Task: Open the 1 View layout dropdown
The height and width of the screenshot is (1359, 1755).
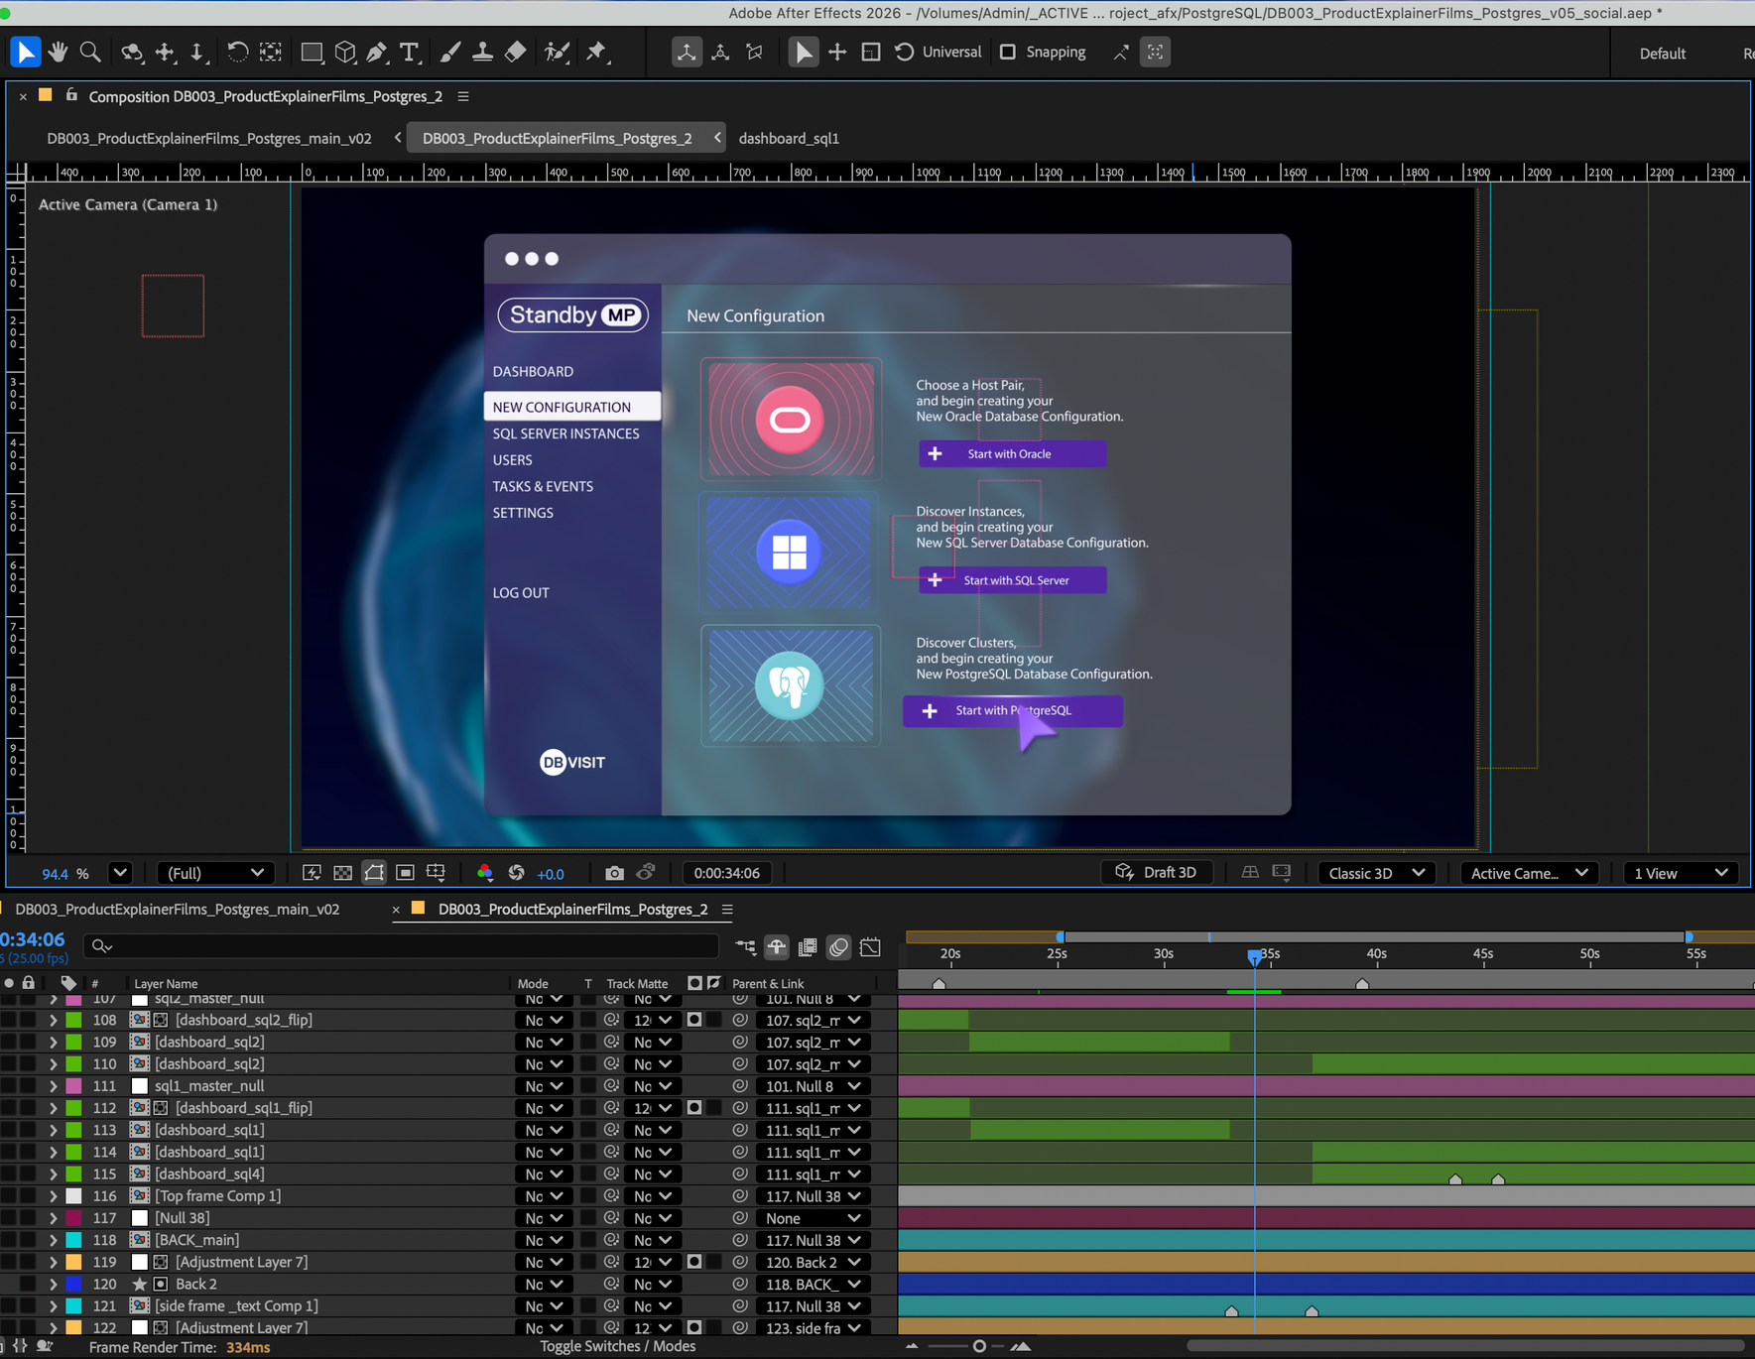Action: click(x=1681, y=873)
